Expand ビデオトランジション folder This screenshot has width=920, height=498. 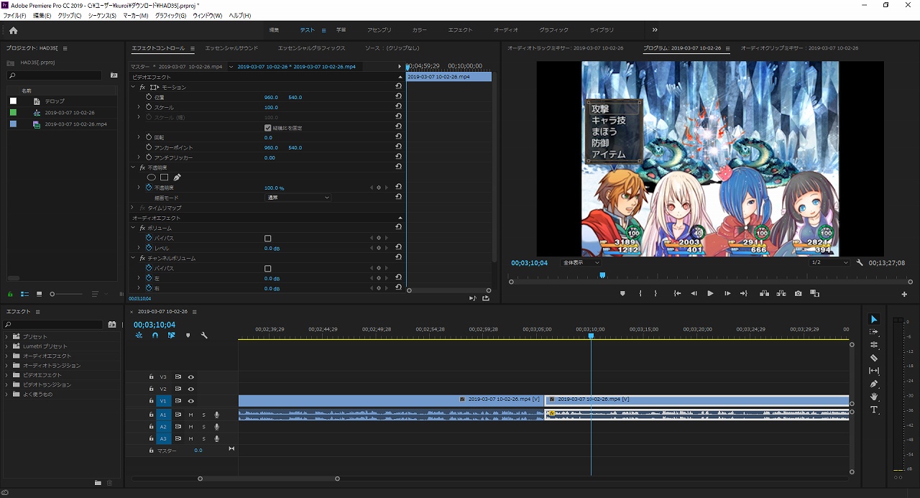click(7, 384)
